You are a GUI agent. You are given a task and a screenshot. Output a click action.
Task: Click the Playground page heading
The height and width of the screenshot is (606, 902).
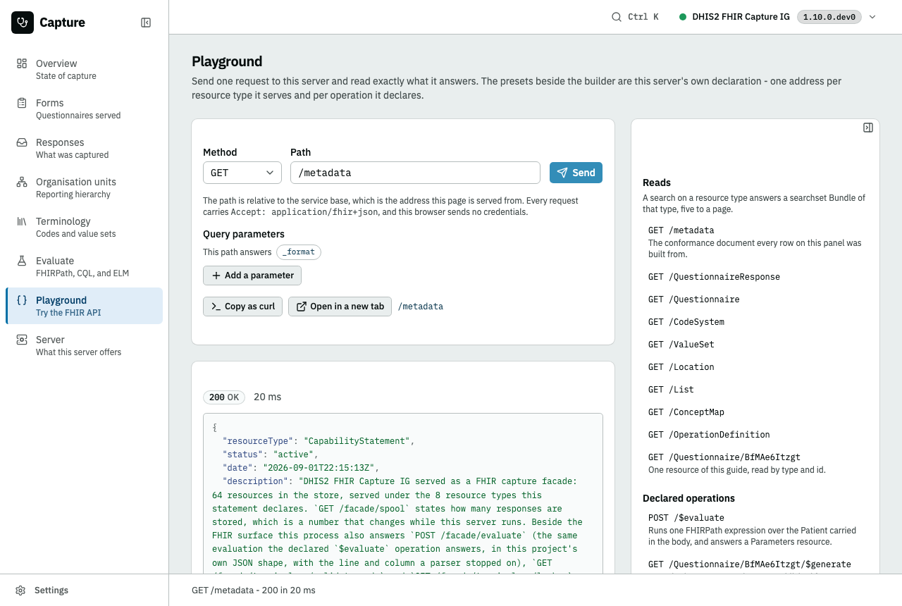[x=227, y=61]
